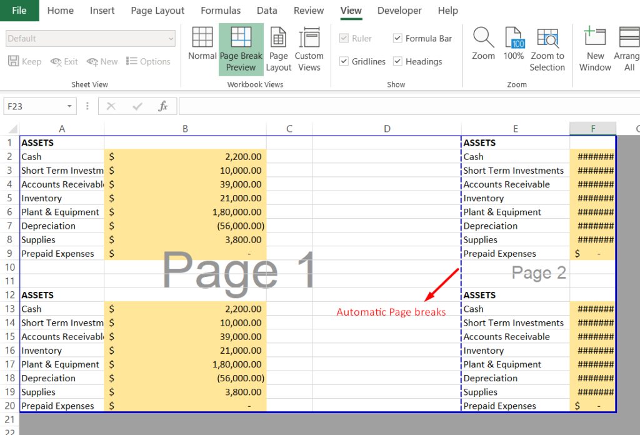Click Zoom to Selection
Viewport: 640px width, 435px height.
pyautogui.click(x=547, y=49)
